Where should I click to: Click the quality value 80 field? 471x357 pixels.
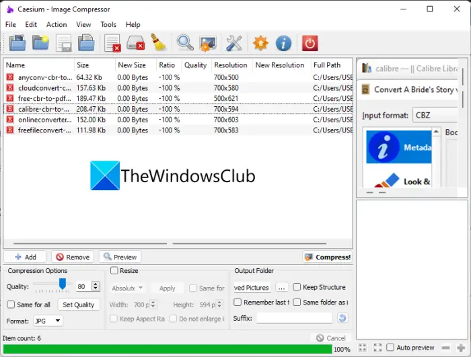click(83, 286)
